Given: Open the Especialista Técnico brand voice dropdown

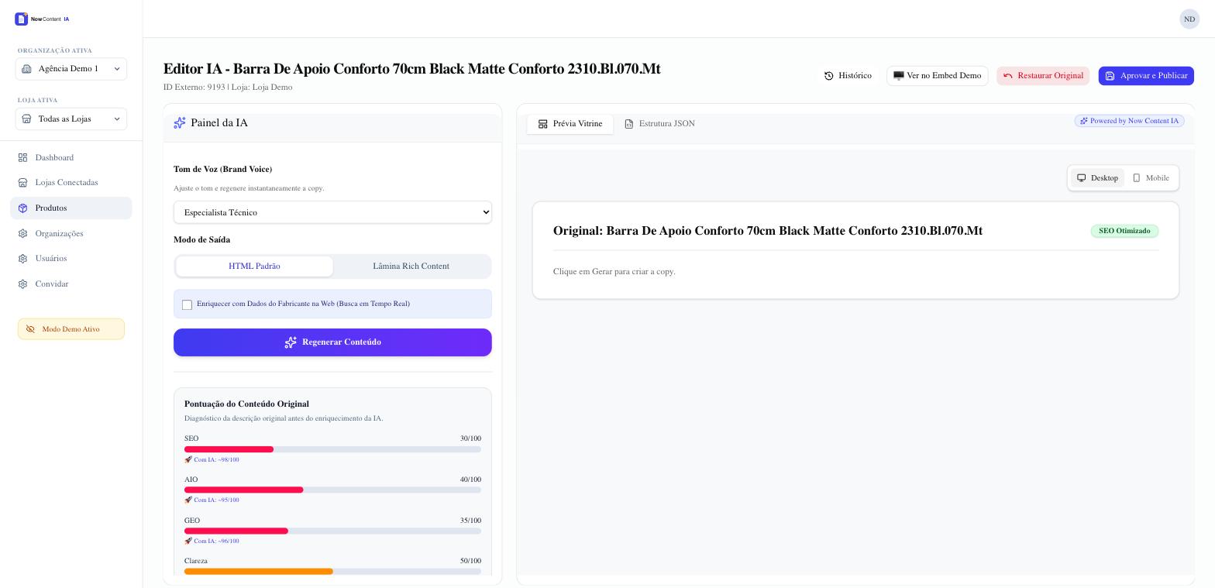Looking at the screenshot, I should click(x=332, y=212).
